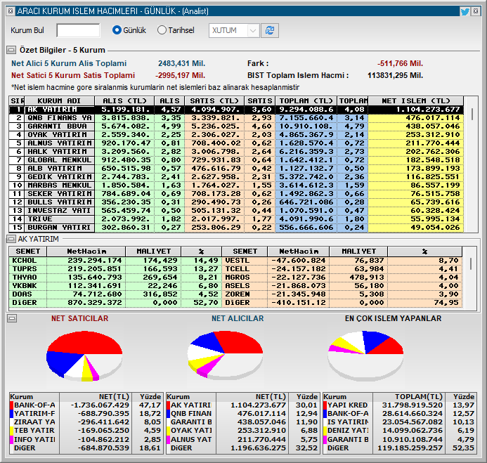Screen dimensions: 487x463
Task: Click the MALIYET header next to first NetHacim
Action: click(153, 252)
